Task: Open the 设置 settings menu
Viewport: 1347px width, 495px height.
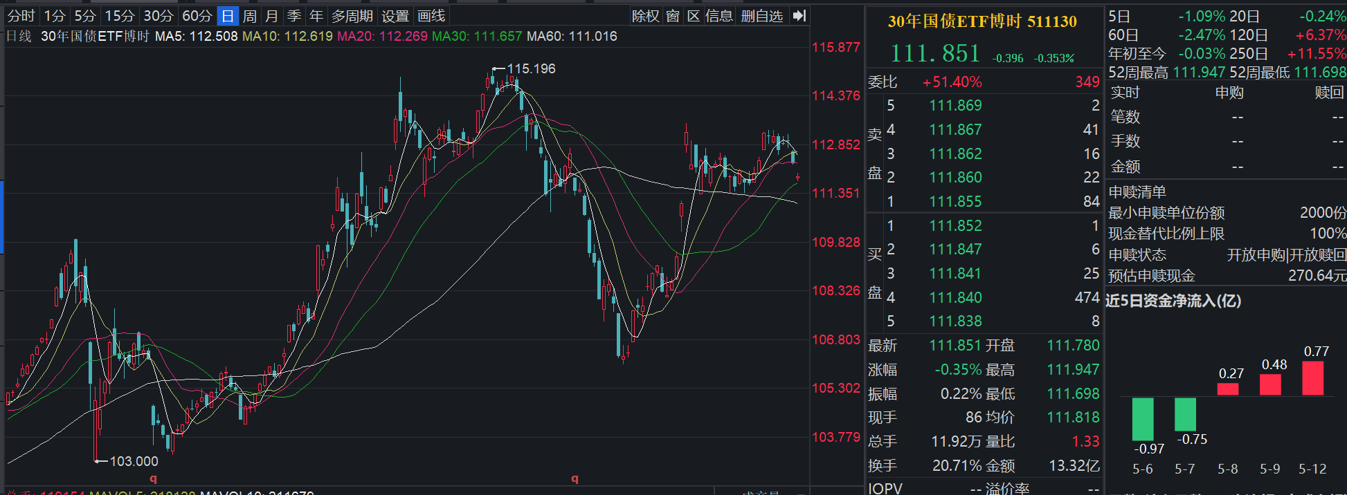Action: pyautogui.click(x=395, y=16)
